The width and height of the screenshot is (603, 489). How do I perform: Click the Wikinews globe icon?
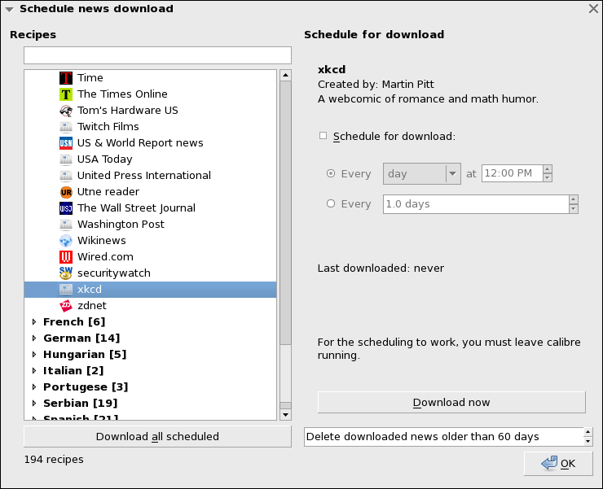[x=66, y=241]
